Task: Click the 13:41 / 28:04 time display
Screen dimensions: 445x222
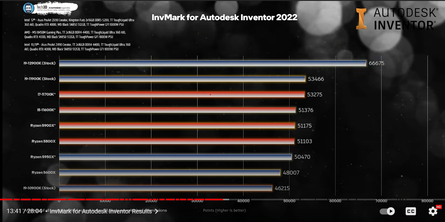Action: coord(24,211)
